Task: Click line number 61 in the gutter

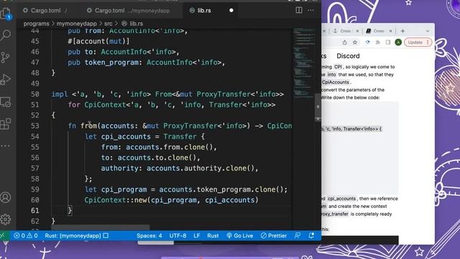Action: click(x=35, y=211)
